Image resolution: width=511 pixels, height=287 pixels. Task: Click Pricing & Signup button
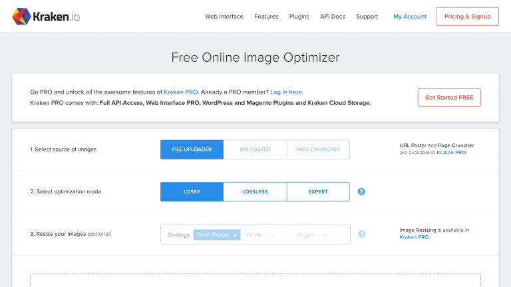pos(467,17)
